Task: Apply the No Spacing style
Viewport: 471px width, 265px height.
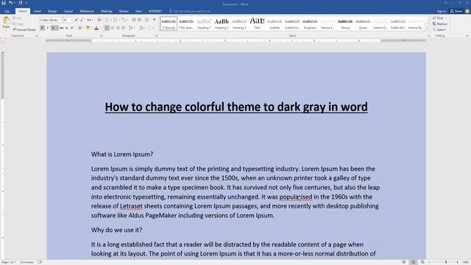Action: pyautogui.click(x=186, y=24)
